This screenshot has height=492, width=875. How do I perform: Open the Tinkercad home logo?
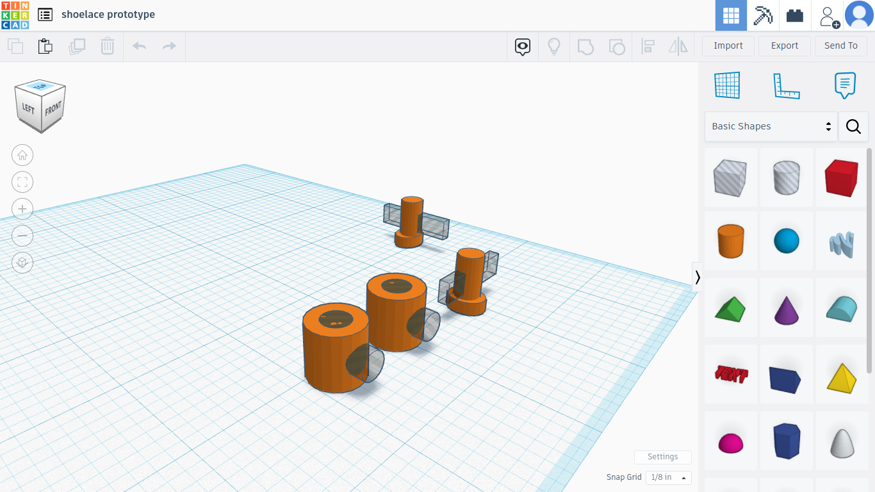(x=15, y=15)
